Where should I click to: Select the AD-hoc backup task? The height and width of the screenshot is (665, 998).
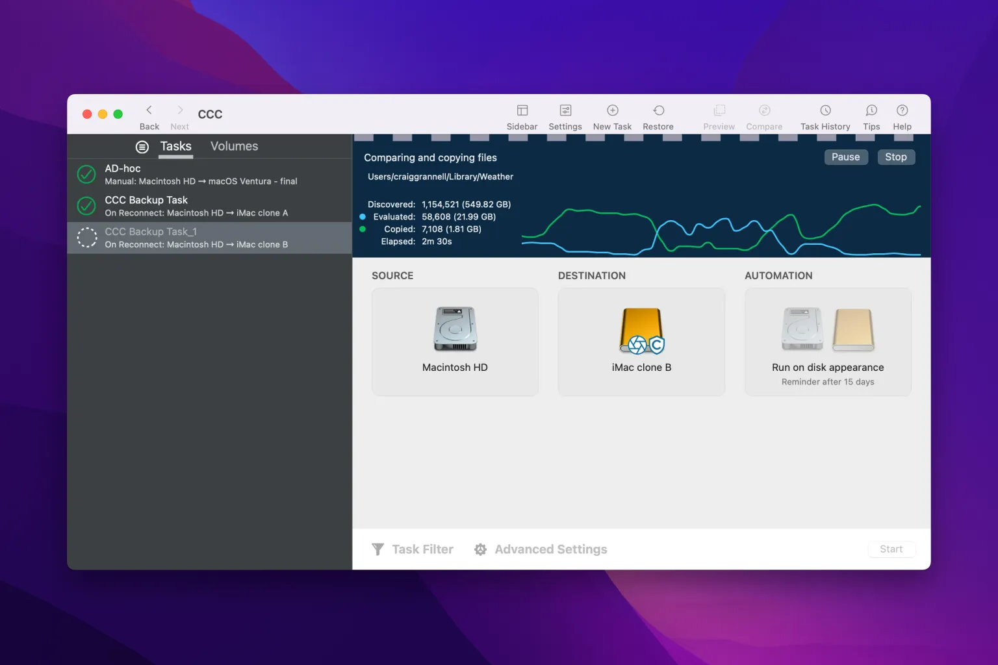tap(195, 174)
